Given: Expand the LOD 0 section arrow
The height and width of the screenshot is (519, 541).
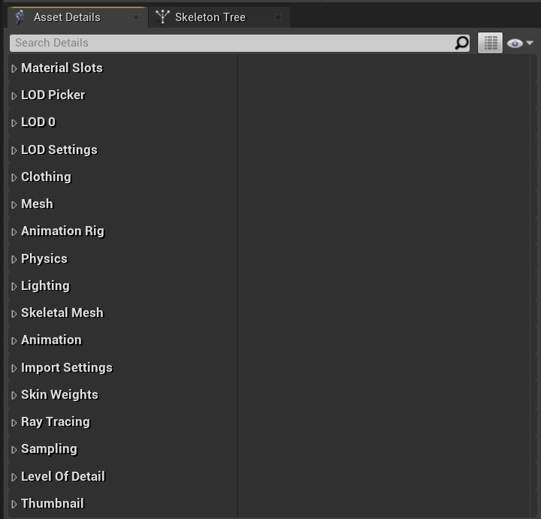Looking at the screenshot, I should coord(14,123).
